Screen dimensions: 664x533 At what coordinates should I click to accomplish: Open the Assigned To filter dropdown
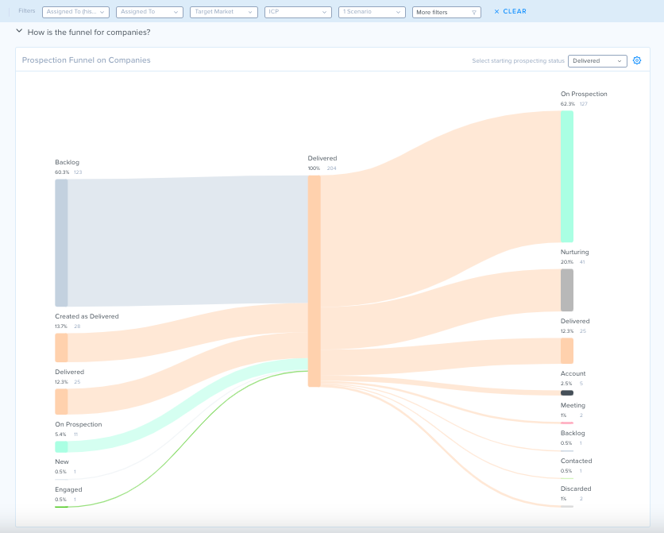(149, 12)
